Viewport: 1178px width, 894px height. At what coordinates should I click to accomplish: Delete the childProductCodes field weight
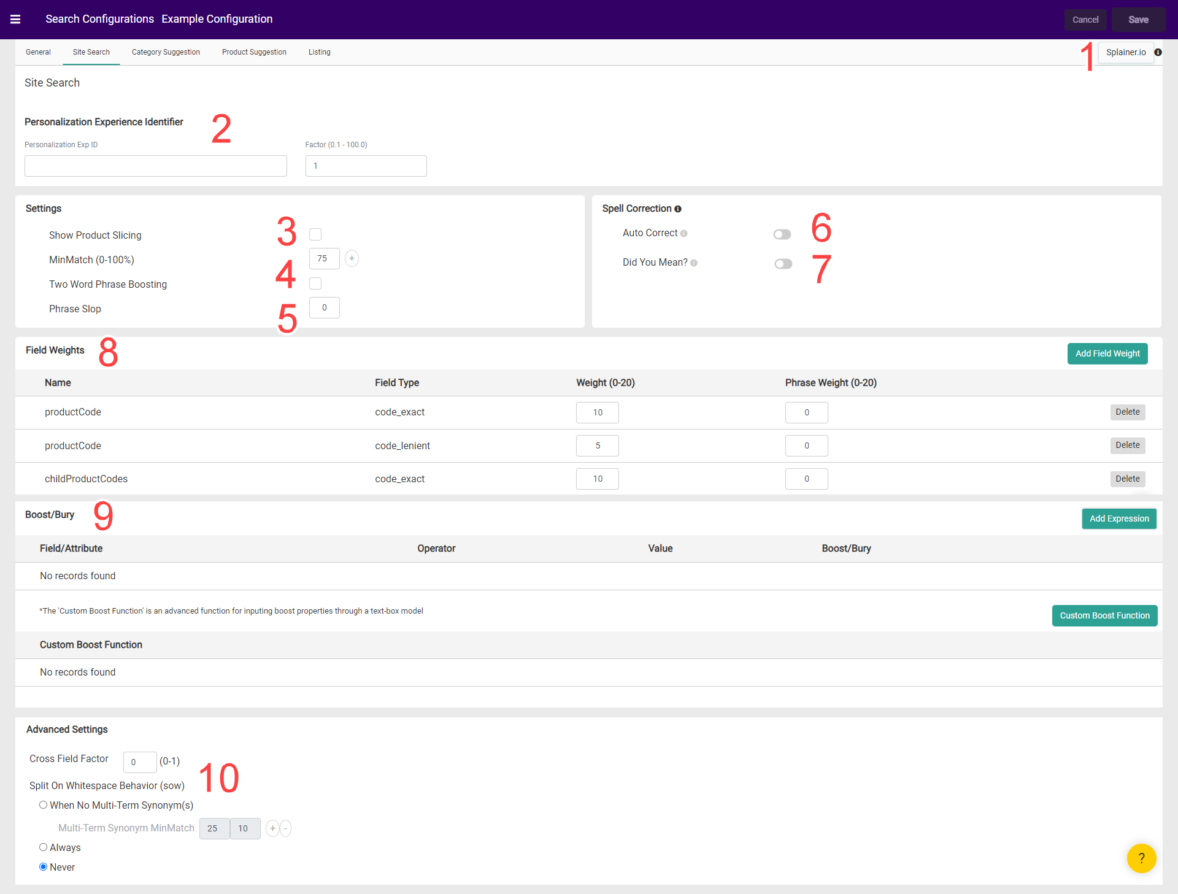[1128, 479]
